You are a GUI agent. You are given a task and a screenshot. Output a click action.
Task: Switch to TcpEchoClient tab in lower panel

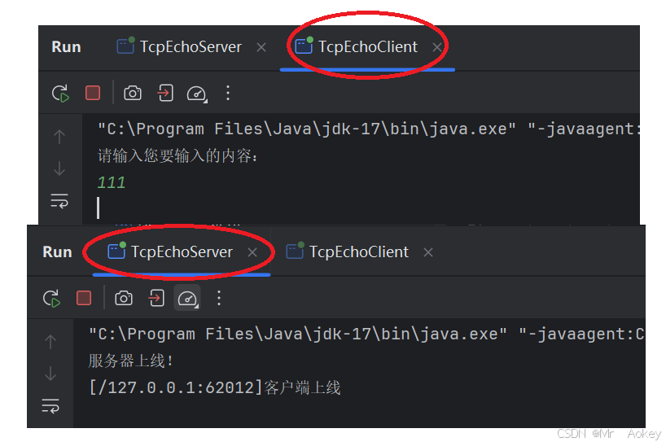click(348, 251)
